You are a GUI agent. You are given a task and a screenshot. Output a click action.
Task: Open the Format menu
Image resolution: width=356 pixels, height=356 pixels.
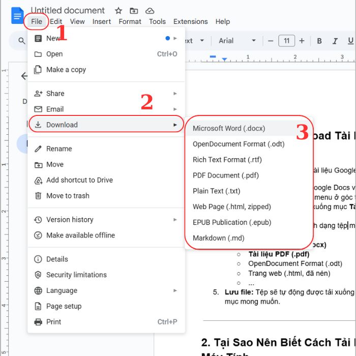130,21
